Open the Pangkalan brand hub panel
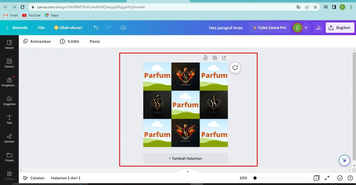Image resolution: width=356 pixels, height=185 pixels. [9, 82]
